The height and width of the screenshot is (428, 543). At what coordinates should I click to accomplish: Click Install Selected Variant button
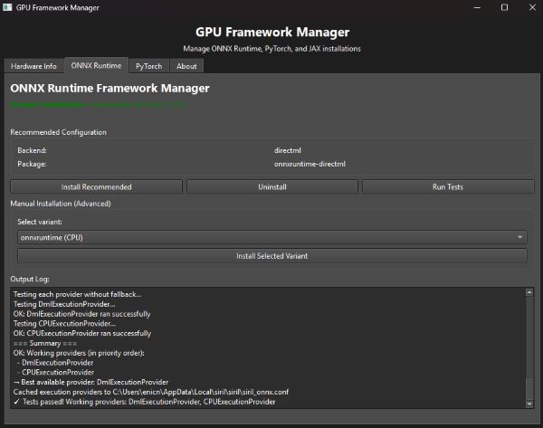point(271,256)
